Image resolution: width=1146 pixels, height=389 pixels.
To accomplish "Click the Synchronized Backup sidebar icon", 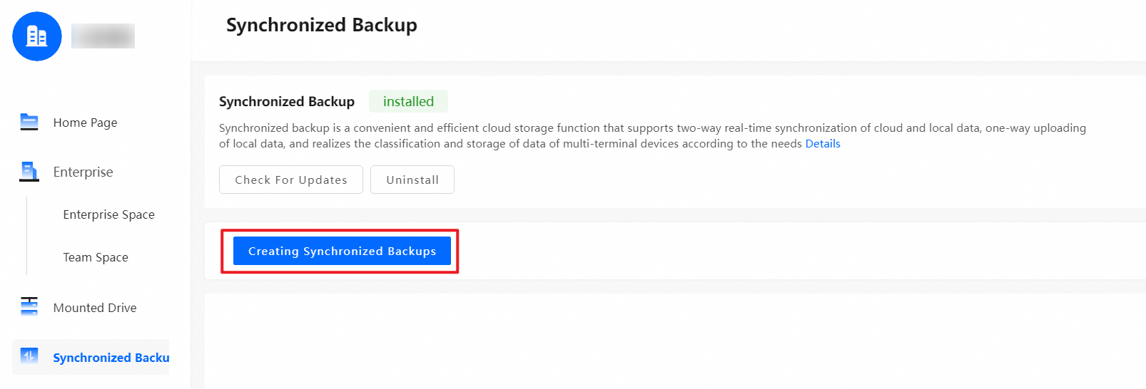I will pyautogui.click(x=29, y=356).
